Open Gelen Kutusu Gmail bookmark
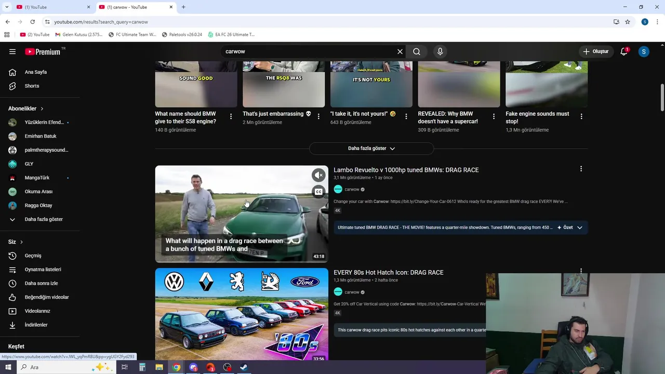 tap(79, 35)
